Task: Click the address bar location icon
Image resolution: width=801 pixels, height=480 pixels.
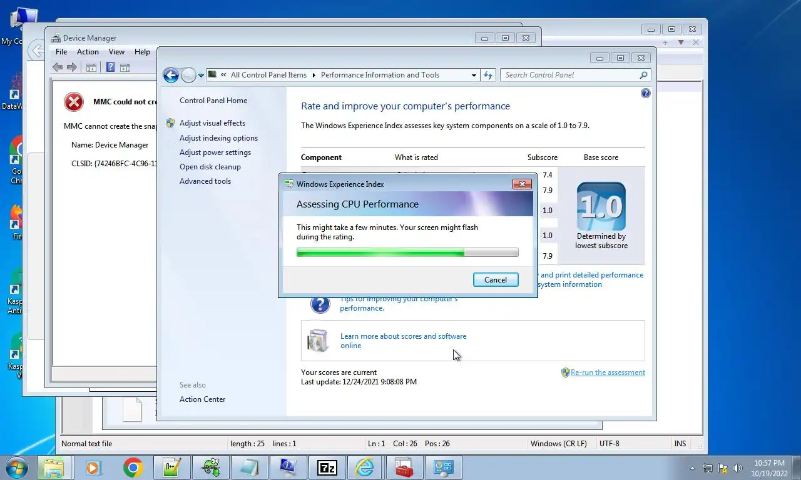Action: [213, 74]
